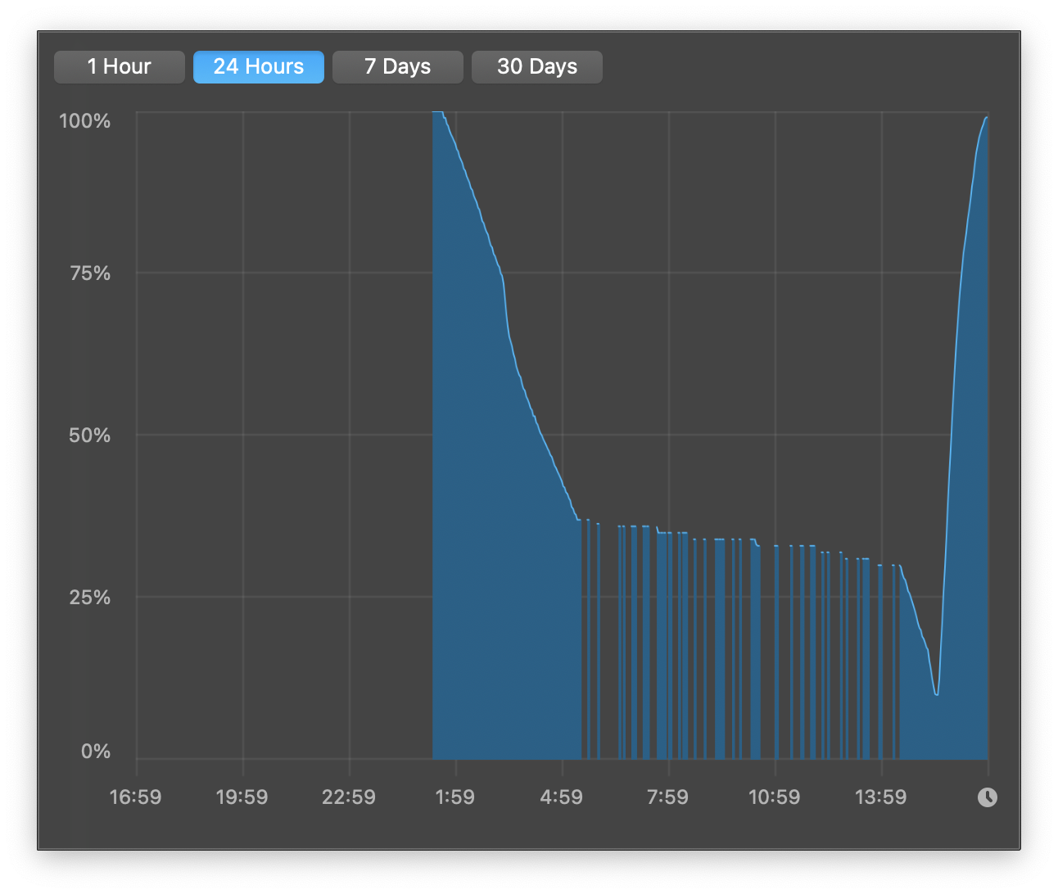The image size is (1058, 894).
Task: Switch to the 24 Hours view
Action: click(x=259, y=67)
